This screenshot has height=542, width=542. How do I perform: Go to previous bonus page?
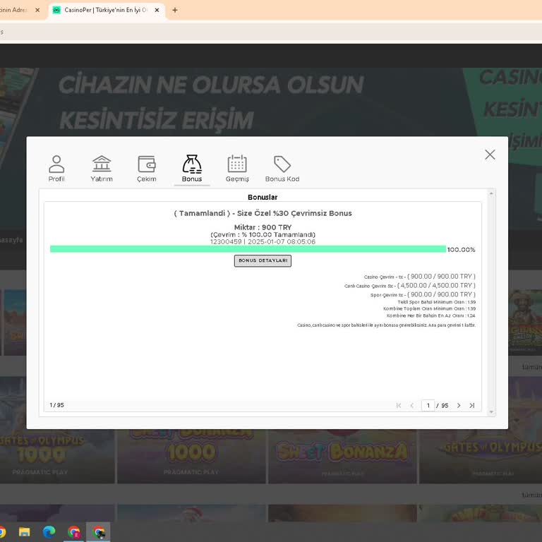pos(411,406)
